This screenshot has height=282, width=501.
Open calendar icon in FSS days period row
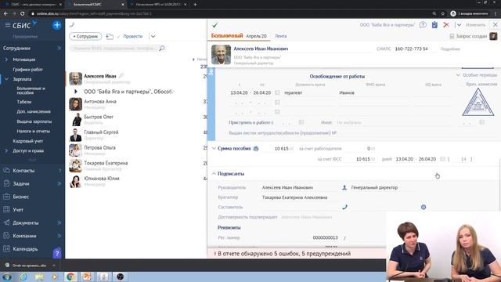click(442, 159)
